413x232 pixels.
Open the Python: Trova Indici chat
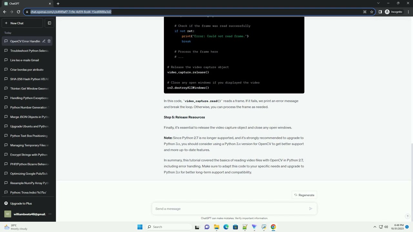[x=28, y=192]
